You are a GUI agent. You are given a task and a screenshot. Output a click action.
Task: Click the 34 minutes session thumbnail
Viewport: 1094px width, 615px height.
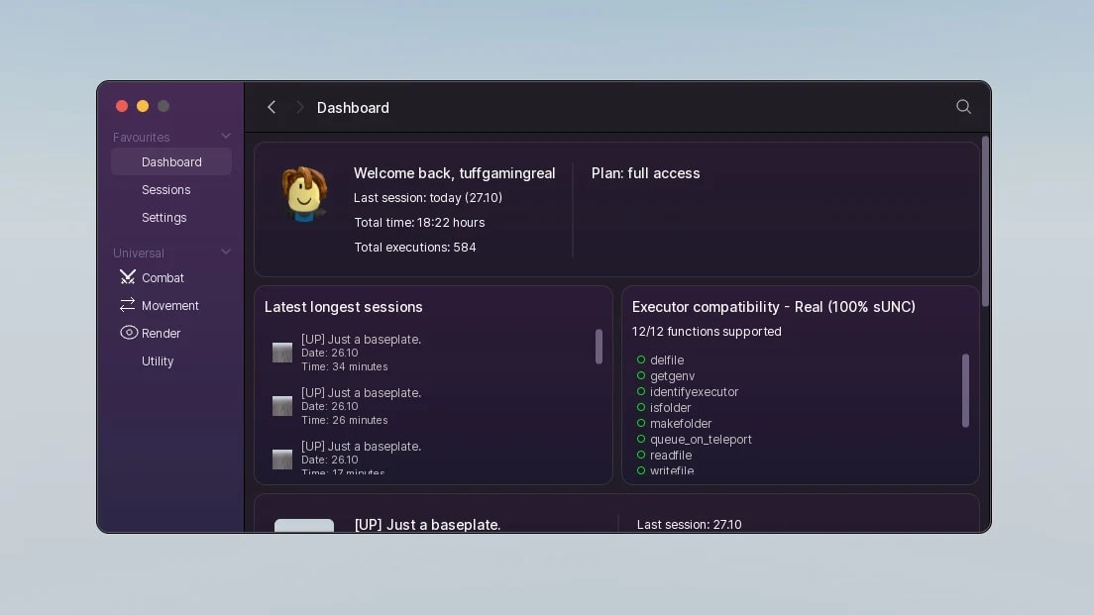coord(281,353)
